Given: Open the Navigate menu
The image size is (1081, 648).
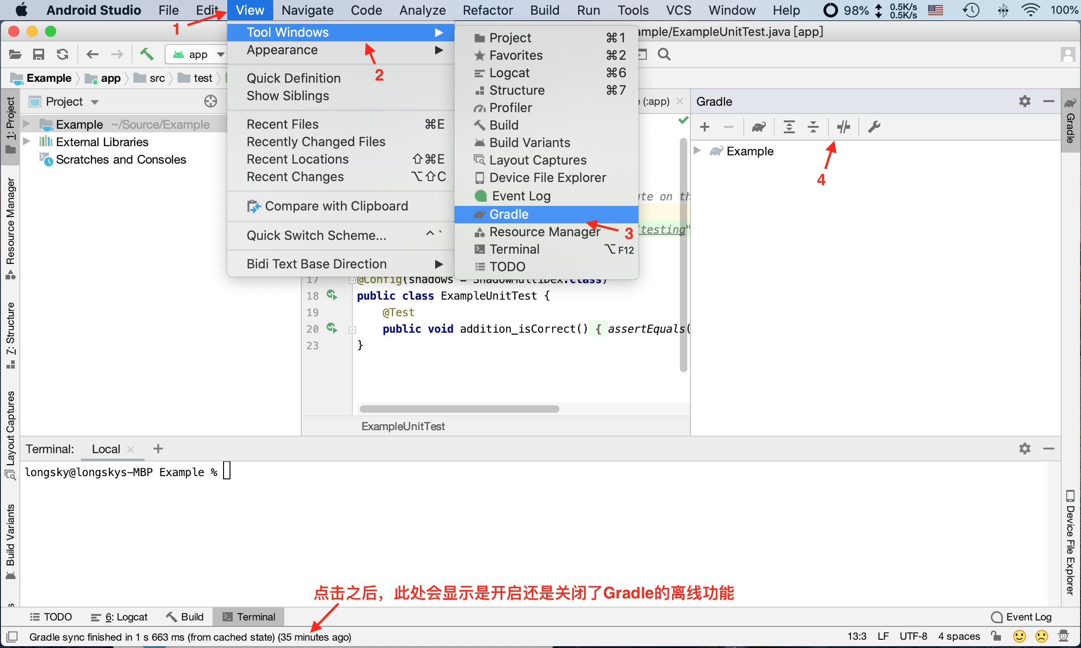Looking at the screenshot, I should pyautogui.click(x=307, y=10).
